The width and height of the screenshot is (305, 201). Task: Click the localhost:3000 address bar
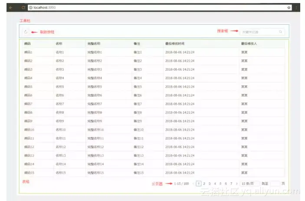160,7
